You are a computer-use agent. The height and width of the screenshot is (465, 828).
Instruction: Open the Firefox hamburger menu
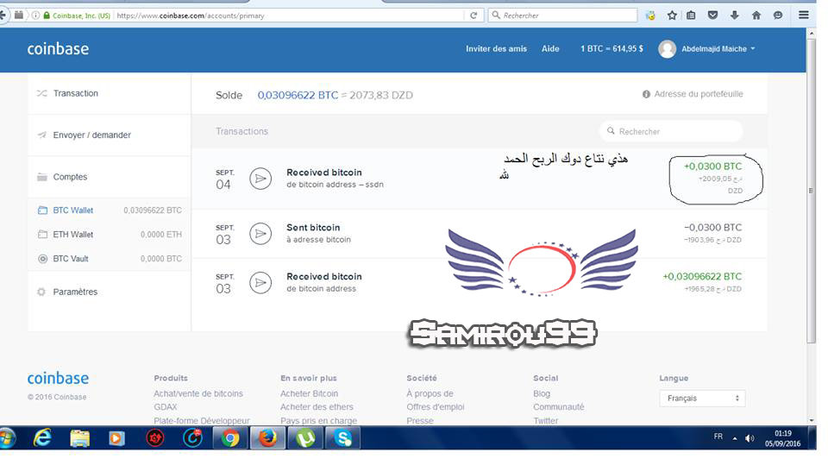(x=804, y=15)
